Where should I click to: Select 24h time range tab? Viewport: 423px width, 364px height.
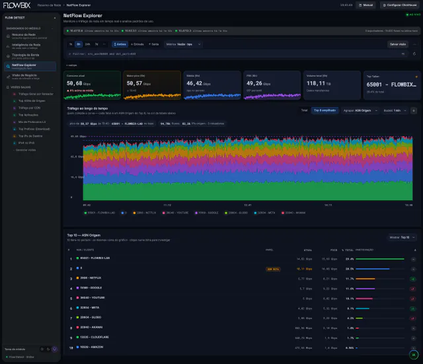(x=88, y=44)
